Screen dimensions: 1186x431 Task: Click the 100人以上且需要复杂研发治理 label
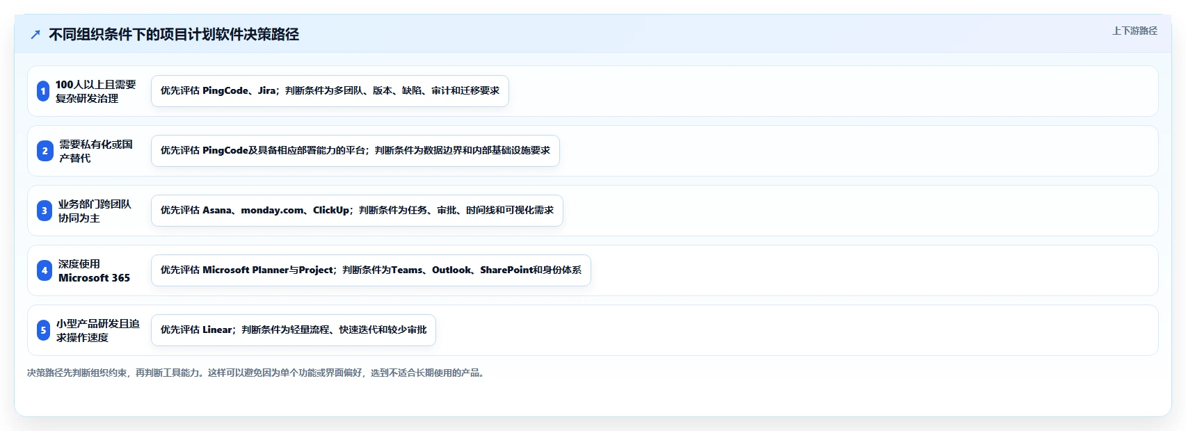click(x=96, y=91)
